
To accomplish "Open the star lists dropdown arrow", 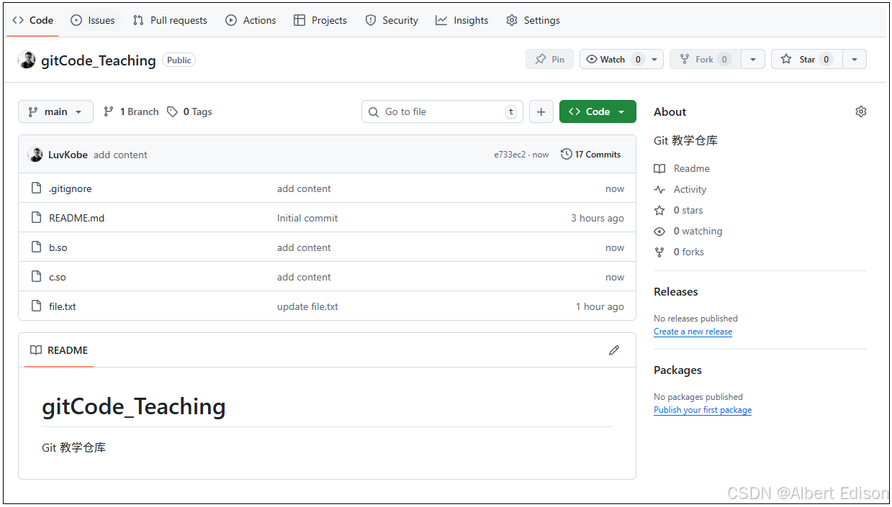I will (x=855, y=59).
